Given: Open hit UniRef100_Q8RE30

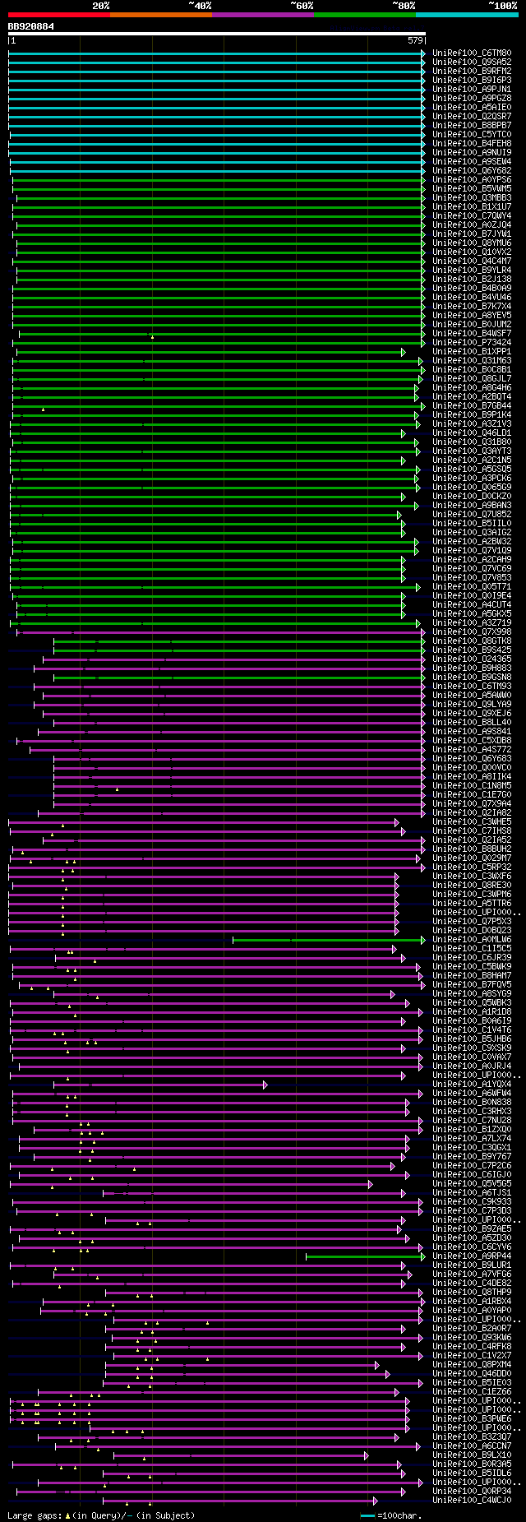Looking at the screenshot, I should [472, 886].
